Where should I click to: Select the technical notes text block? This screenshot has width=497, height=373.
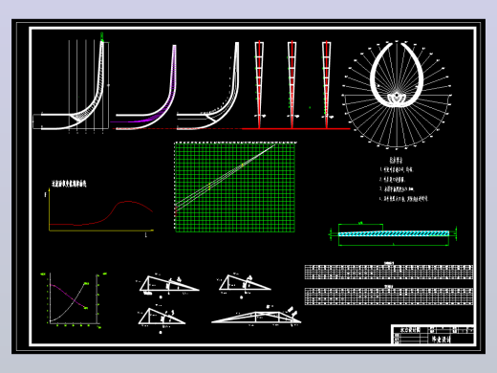403,180
